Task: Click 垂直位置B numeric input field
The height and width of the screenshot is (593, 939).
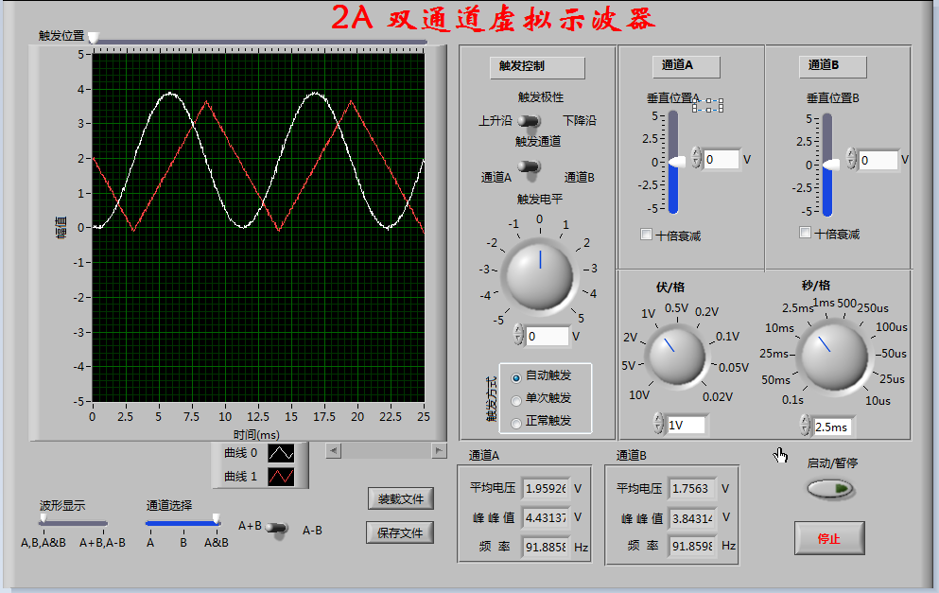Action: click(x=878, y=160)
